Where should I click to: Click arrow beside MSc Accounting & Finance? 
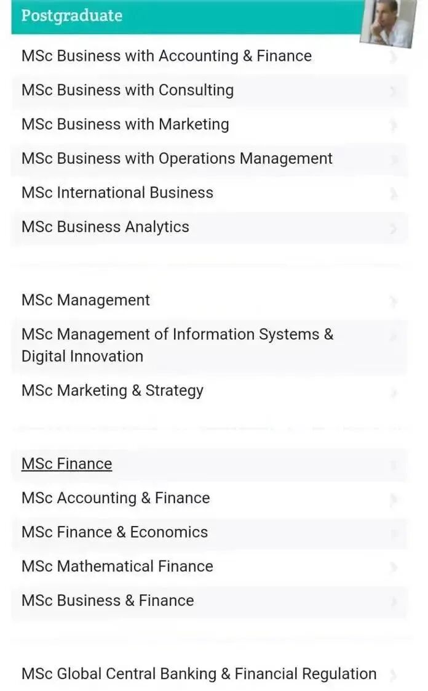pyautogui.click(x=394, y=499)
